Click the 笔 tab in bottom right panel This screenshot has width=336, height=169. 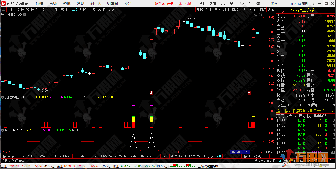279,161
